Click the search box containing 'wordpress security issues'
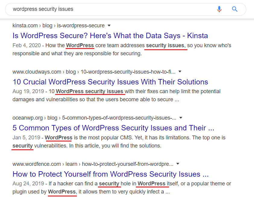 click(x=108, y=9)
